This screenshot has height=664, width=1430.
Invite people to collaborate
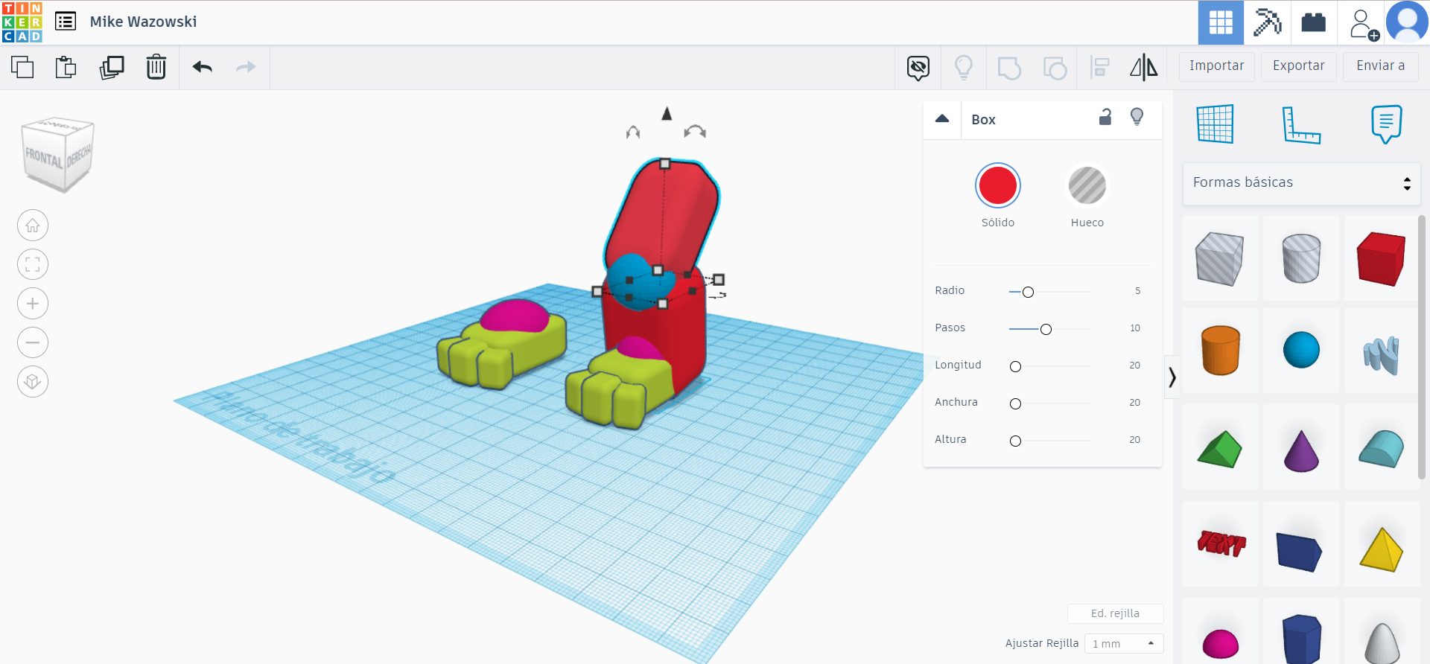coord(1363,24)
